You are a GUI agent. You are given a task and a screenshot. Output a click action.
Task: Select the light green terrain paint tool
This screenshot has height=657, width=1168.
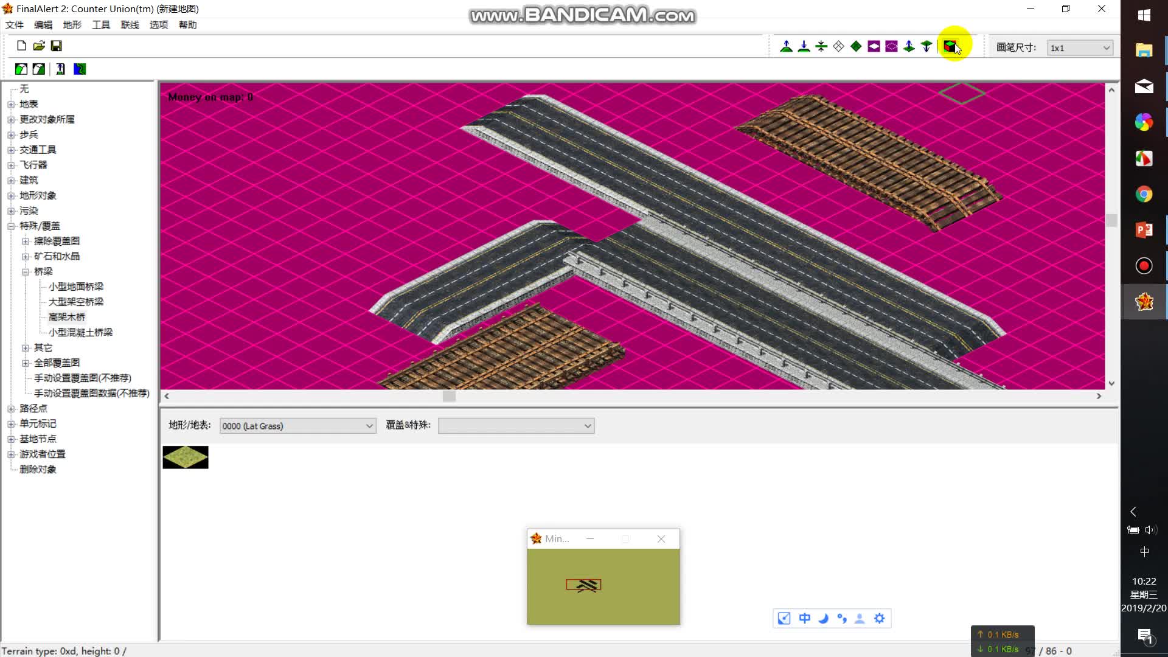tap(21, 69)
